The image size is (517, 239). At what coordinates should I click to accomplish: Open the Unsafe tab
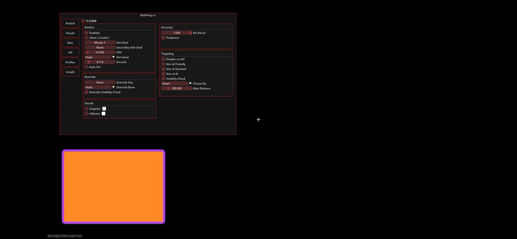(70, 72)
